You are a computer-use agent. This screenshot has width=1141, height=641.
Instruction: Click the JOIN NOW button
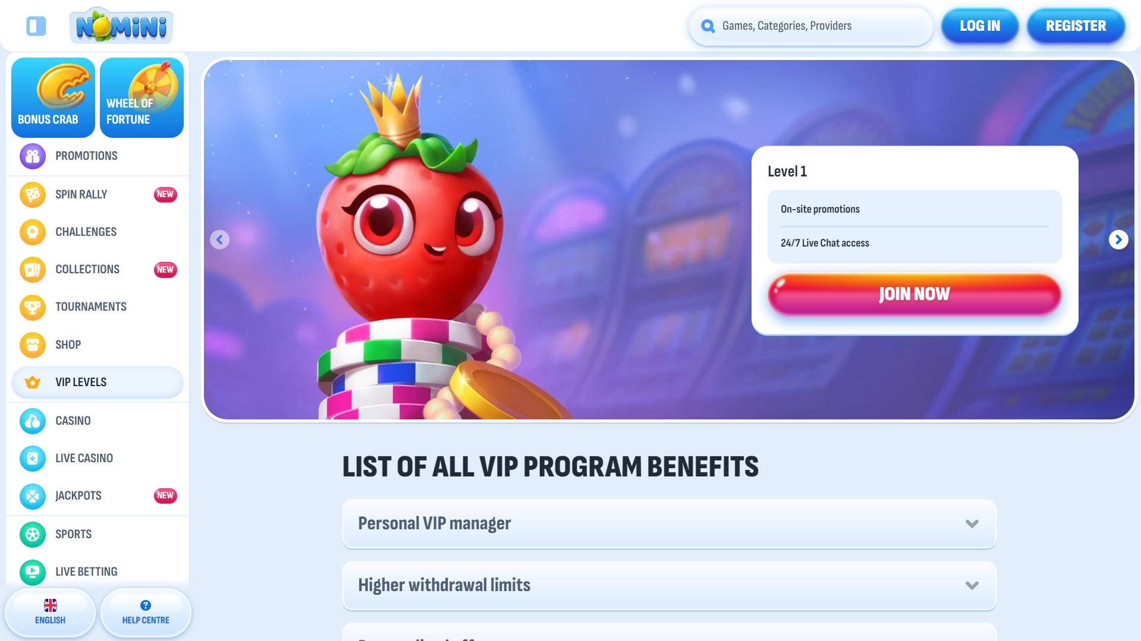[x=914, y=294]
